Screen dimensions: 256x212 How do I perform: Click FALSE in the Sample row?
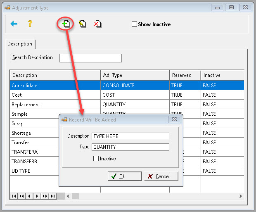pos(223,114)
